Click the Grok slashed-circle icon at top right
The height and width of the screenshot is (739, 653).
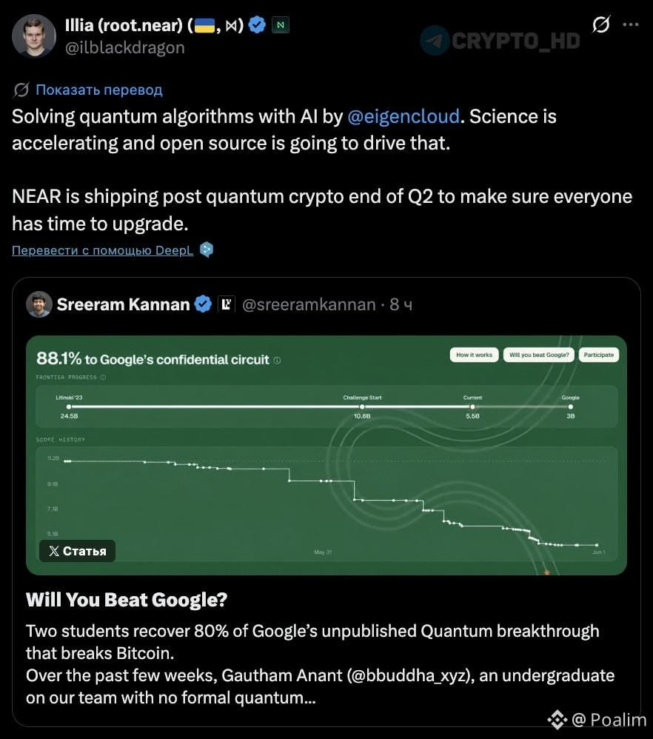coord(601,24)
